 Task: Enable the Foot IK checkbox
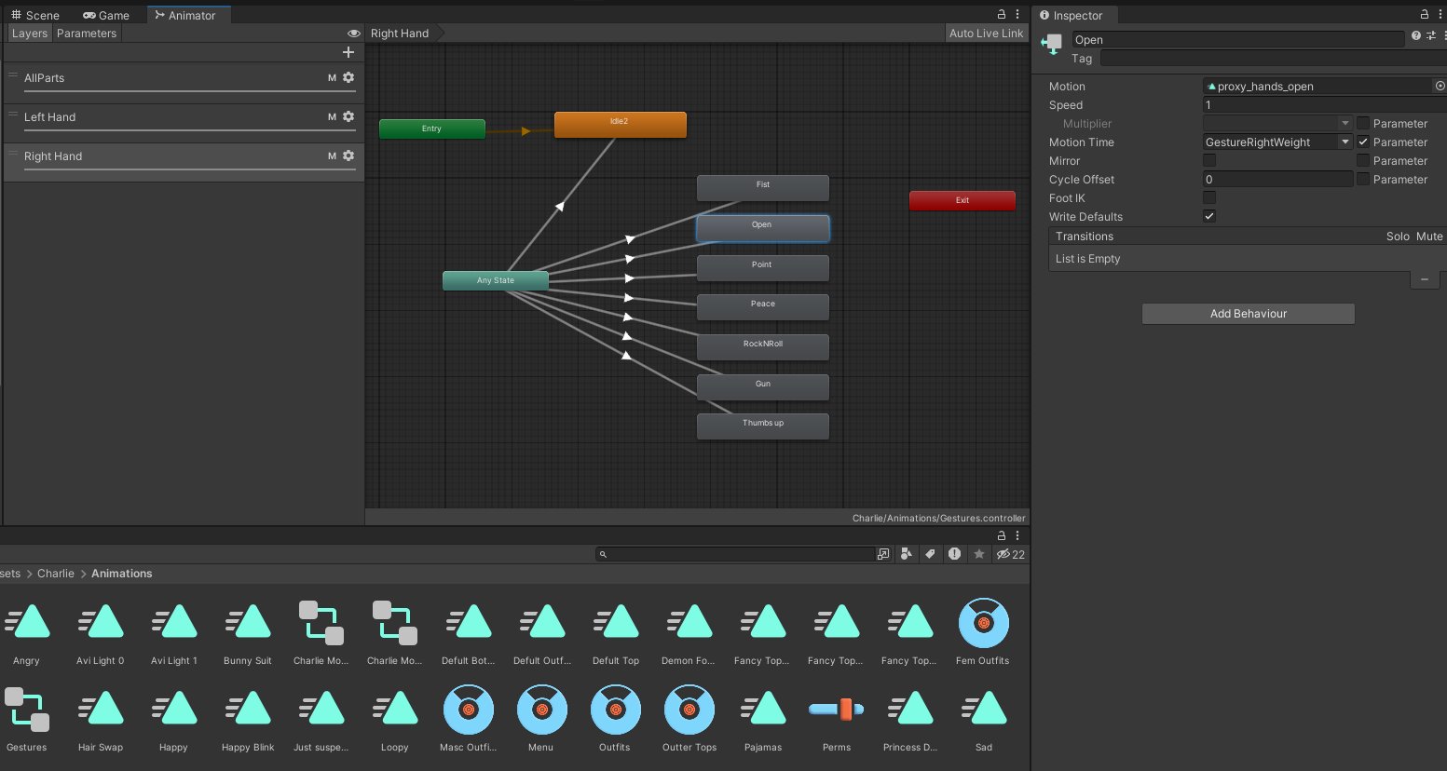click(x=1209, y=197)
